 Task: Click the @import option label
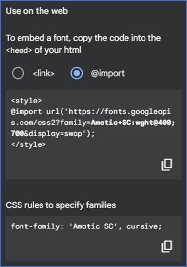(107, 73)
